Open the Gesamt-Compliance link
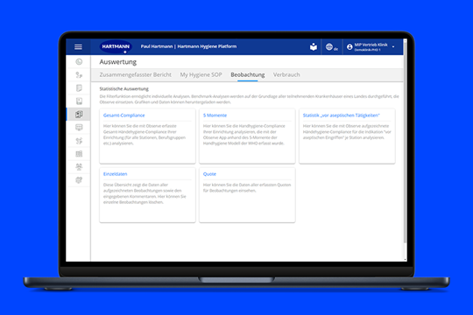 (x=124, y=115)
